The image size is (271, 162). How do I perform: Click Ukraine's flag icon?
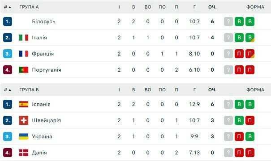(x=24, y=136)
